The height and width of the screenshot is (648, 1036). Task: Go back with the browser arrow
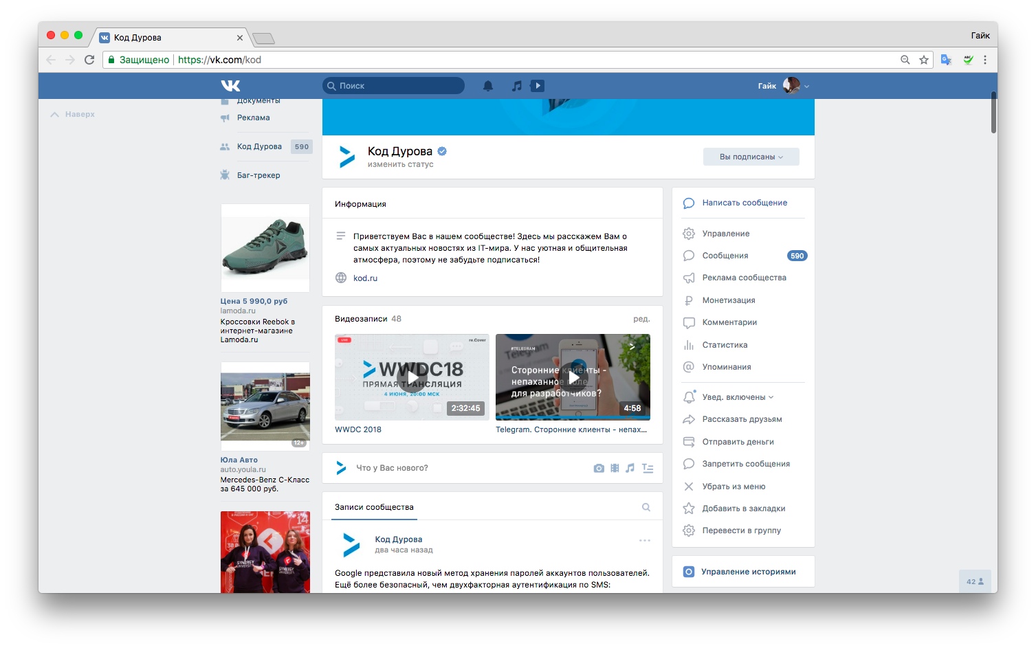coord(51,60)
